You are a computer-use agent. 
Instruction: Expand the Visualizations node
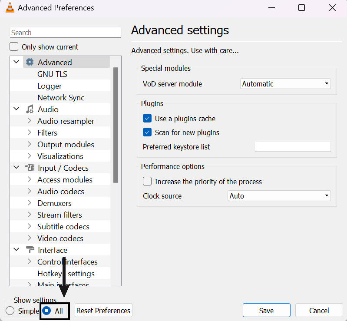(x=30, y=156)
